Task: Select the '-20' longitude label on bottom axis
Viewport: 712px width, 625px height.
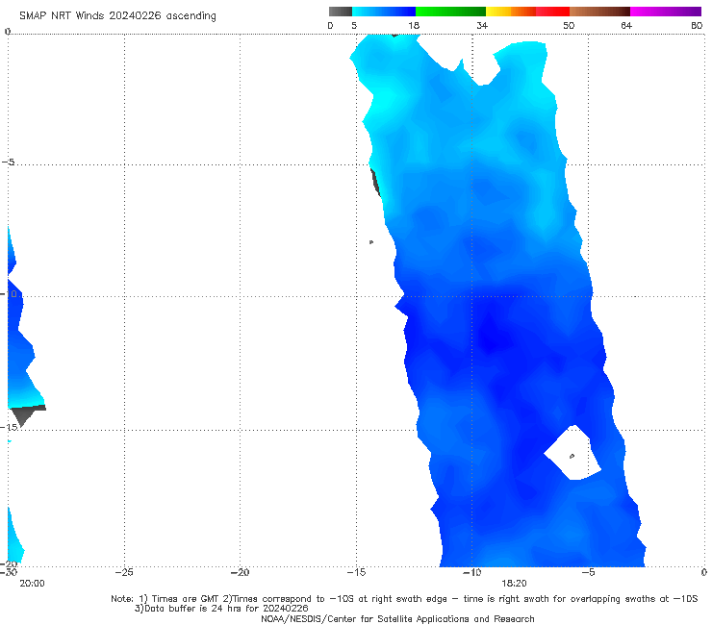Action: [241, 572]
